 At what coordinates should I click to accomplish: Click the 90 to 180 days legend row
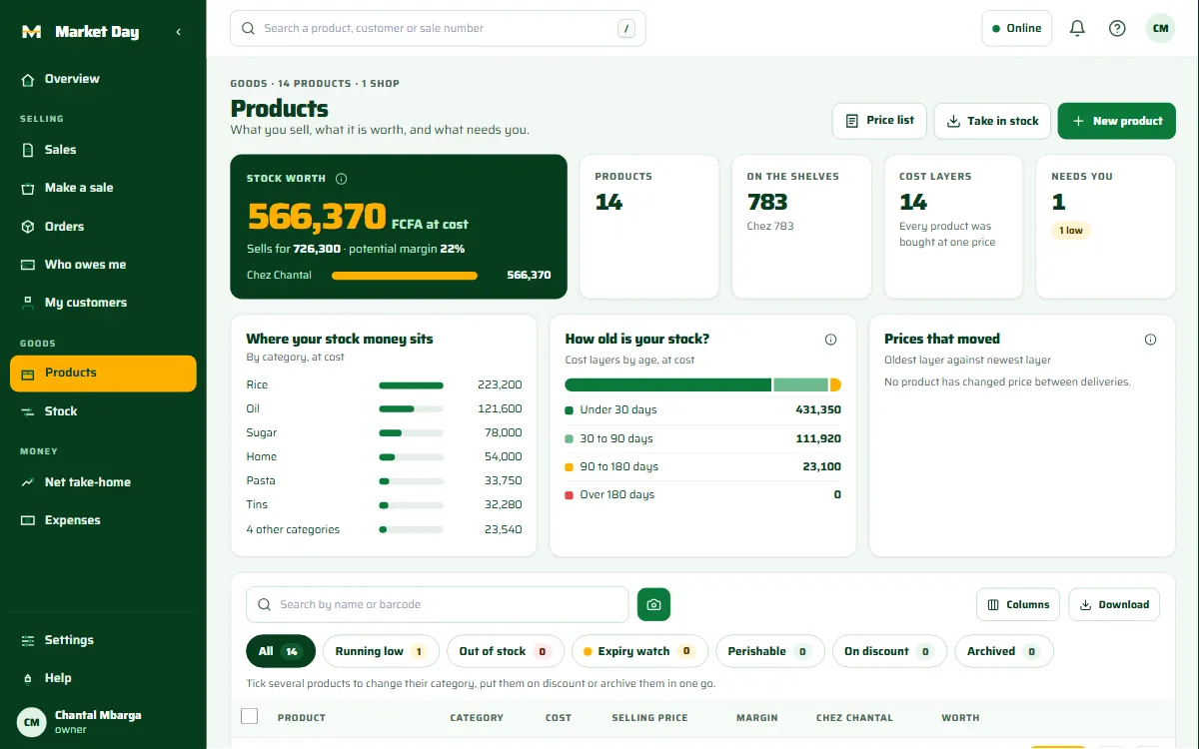pyautogui.click(x=702, y=466)
